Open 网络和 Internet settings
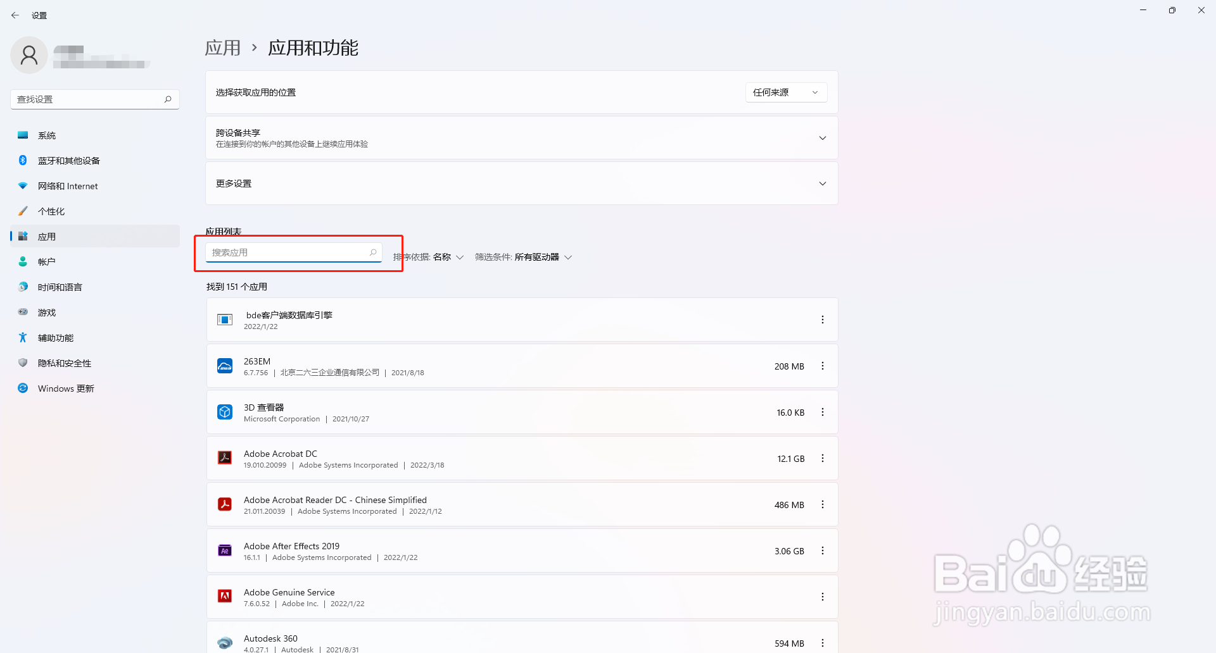Screen dimensions: 1216x653 coord(95,186)
